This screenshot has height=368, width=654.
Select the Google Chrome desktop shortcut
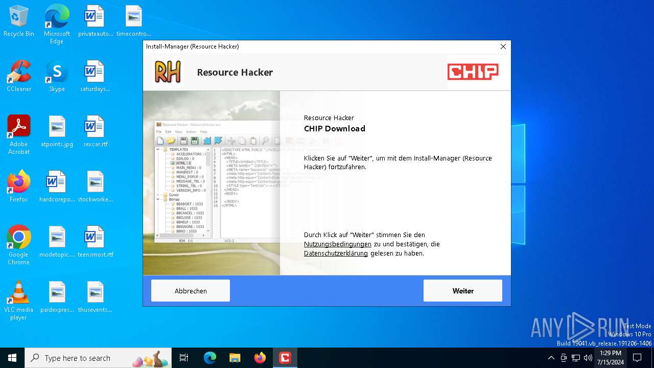click(19, 245)
